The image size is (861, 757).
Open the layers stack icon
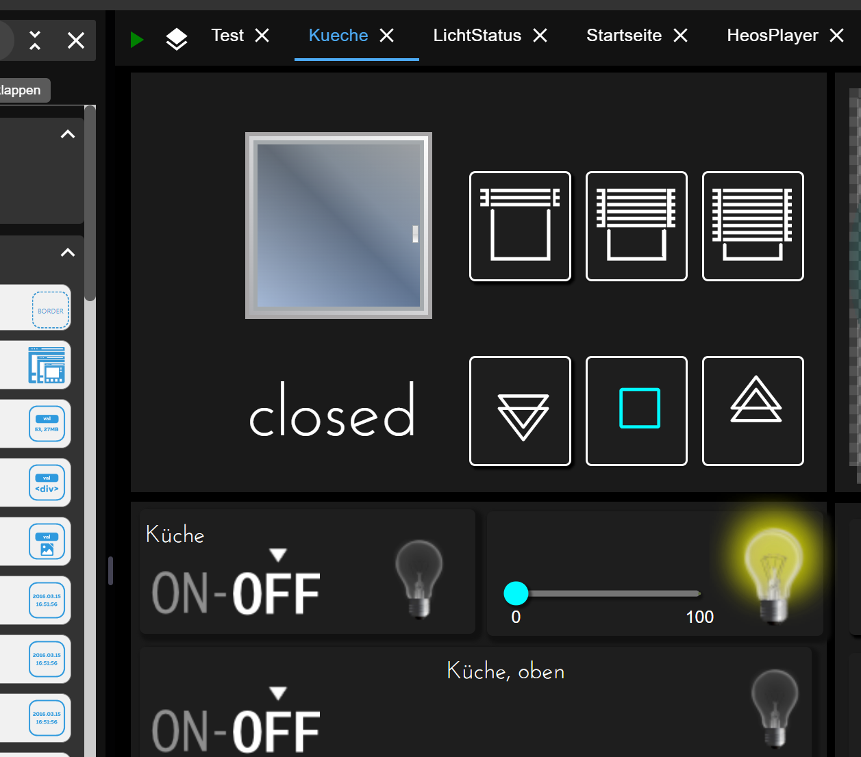(177, 39)
